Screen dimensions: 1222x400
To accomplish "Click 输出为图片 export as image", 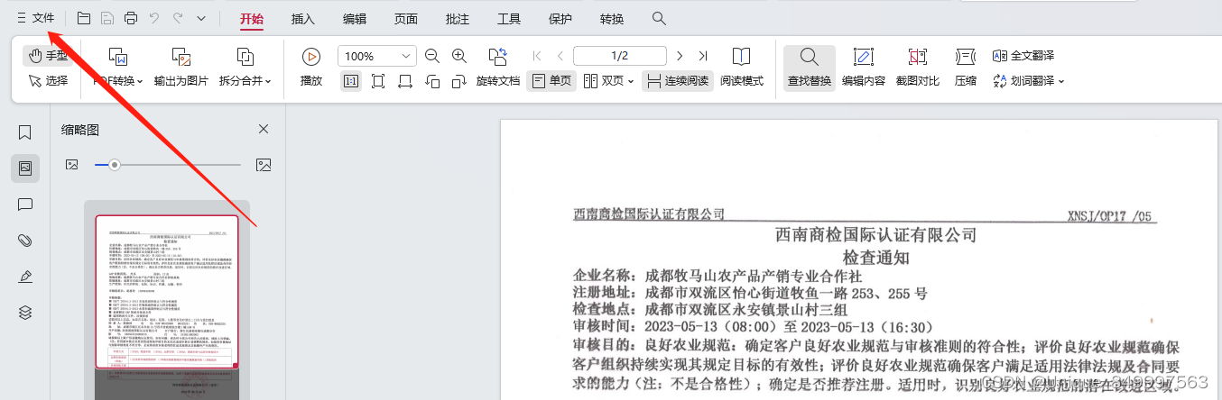I will pyautogui.click(x=181, y=68).
